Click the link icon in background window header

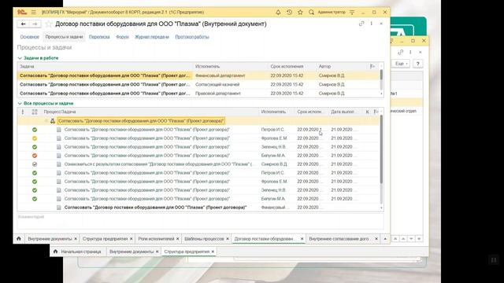[400, 52]
